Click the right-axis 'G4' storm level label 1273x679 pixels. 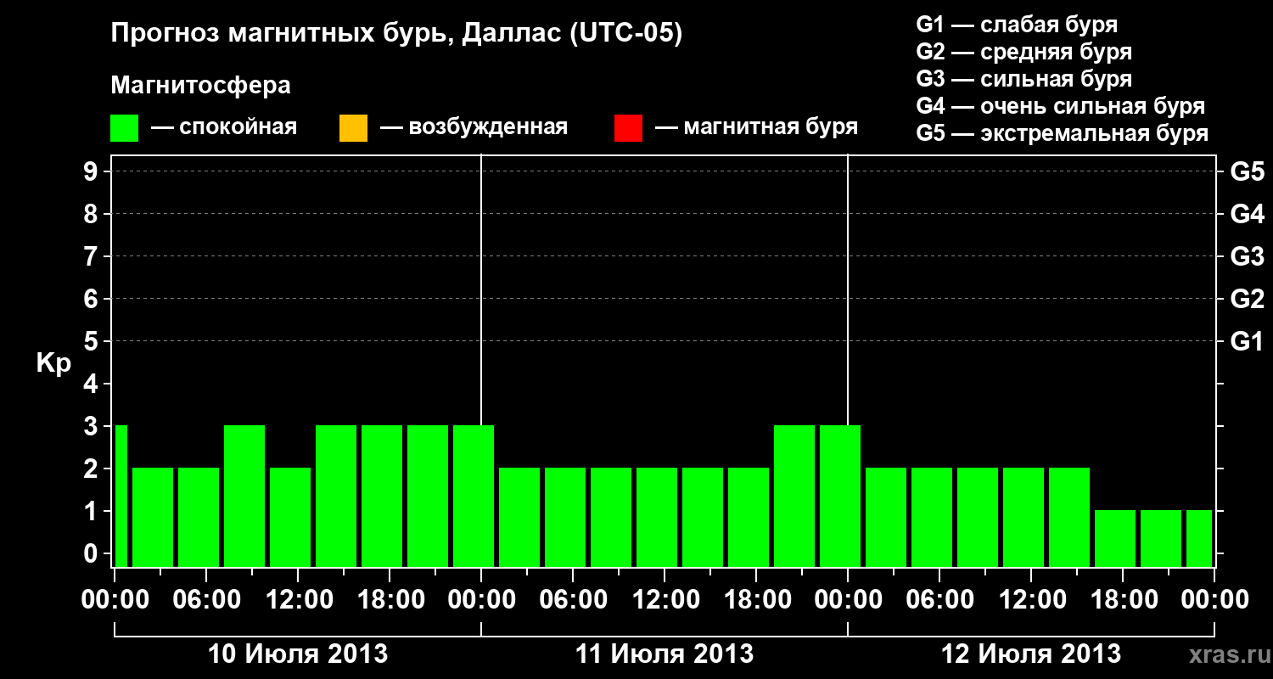(x=1248, y=214)
